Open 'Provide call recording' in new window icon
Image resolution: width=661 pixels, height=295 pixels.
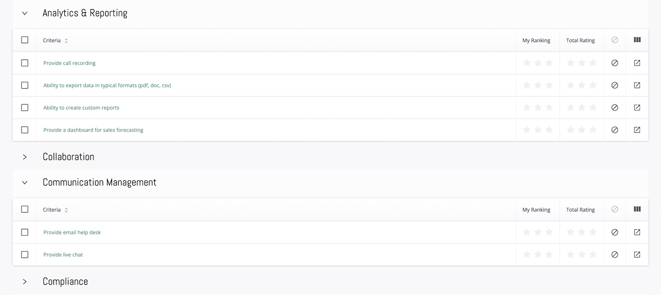(637, 63)
